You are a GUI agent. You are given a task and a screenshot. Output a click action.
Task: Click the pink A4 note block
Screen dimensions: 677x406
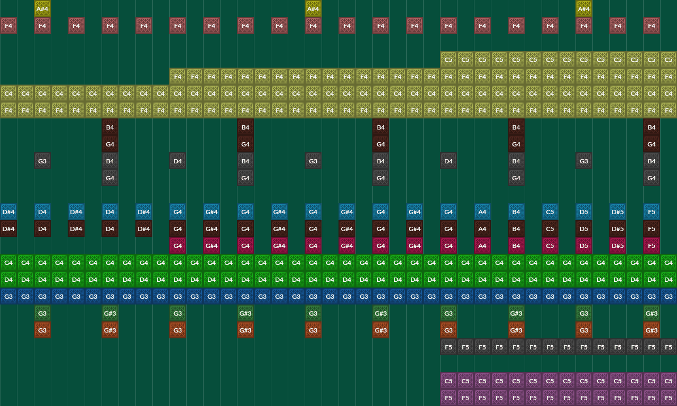[482, 245]
